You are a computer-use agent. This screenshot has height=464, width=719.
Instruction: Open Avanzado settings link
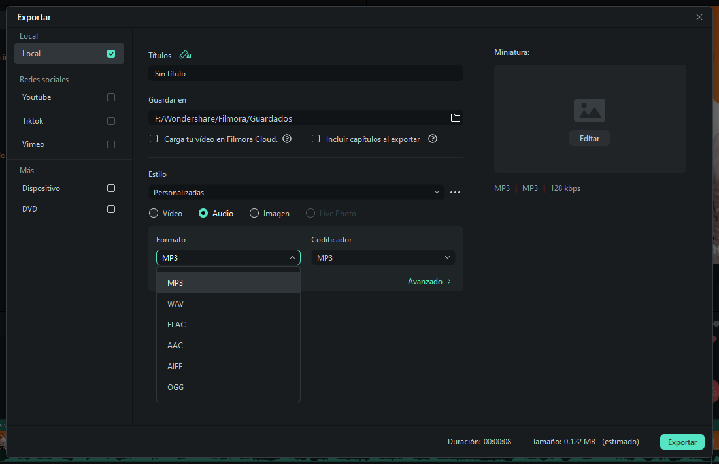pos(429,282)
